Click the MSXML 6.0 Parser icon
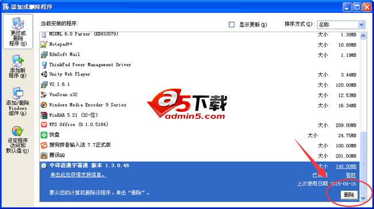The image size is (374, 209). point(44,35)
